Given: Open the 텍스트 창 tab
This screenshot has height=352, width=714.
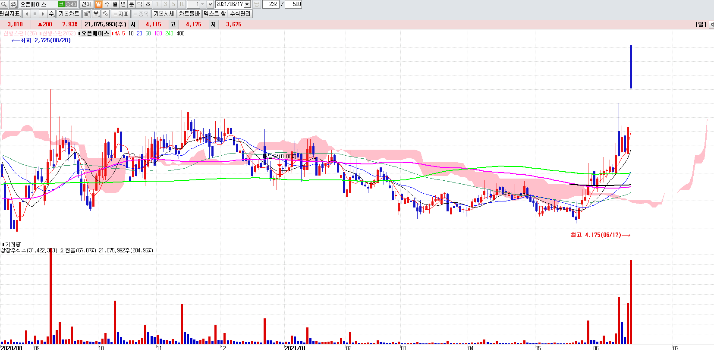Looking at the screenshot, I should pyautogui.click(x=214, y=14).
